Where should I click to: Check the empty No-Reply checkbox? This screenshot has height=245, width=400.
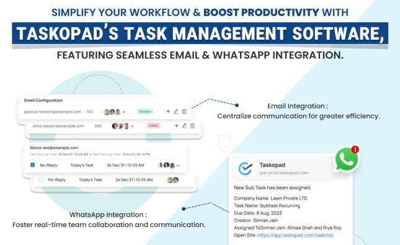click(41, 179)
